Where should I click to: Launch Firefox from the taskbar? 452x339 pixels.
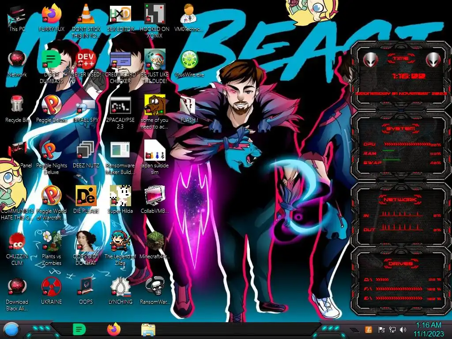point(114,329)
